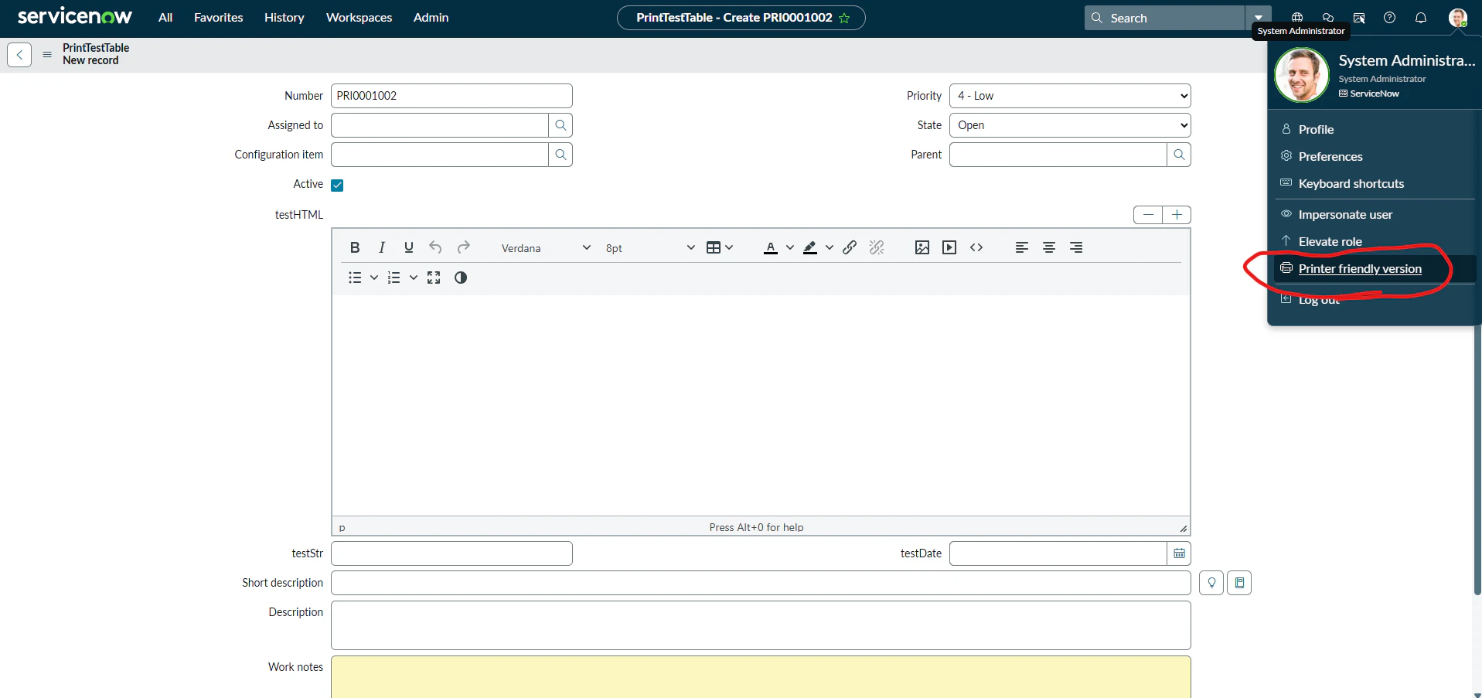
Task: Open the Priority dropdown
Action: tap(1070, 96)
